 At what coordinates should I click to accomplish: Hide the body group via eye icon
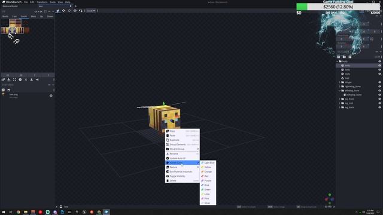[379, 62]
